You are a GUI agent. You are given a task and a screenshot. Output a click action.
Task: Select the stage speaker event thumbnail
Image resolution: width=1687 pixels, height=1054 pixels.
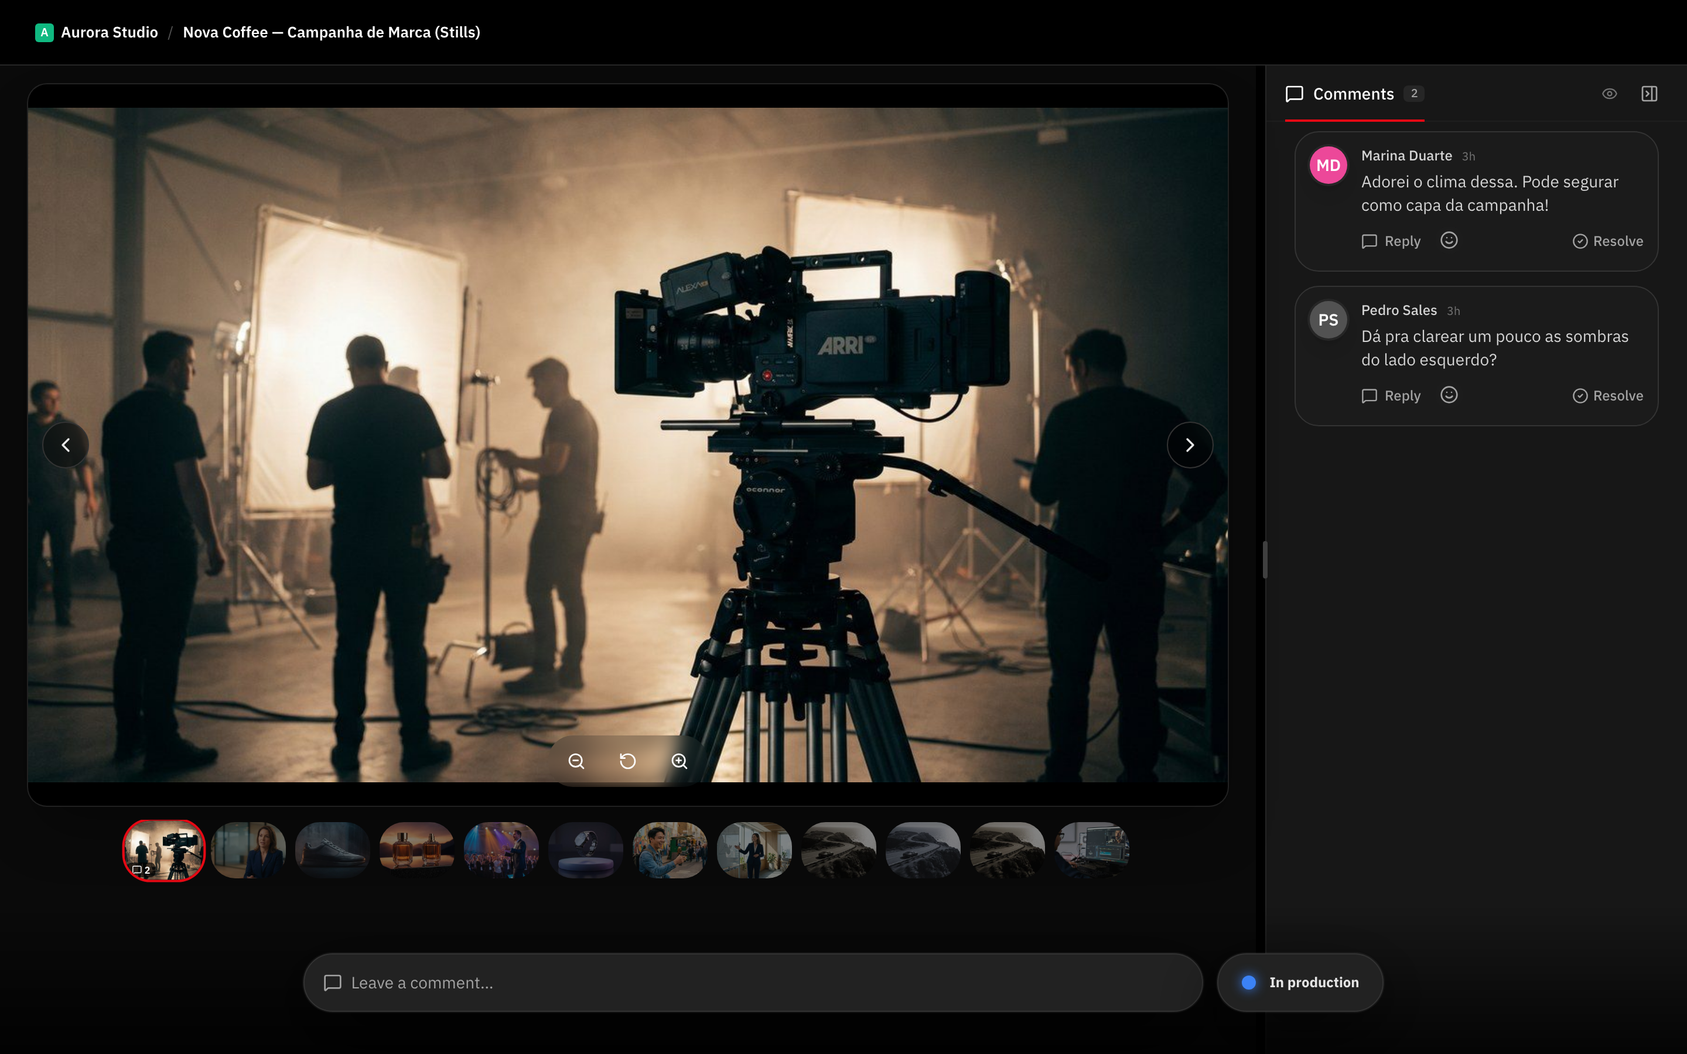point(501,850)
